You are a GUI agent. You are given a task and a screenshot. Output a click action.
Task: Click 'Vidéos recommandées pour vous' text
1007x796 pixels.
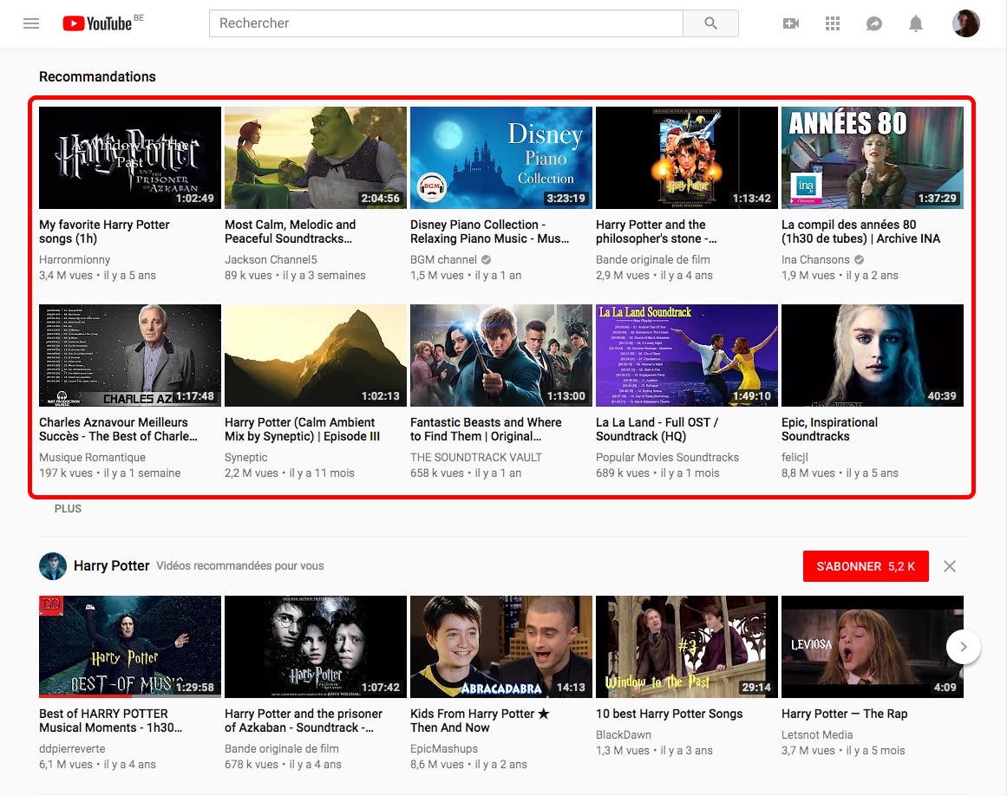tap(240, 566)
